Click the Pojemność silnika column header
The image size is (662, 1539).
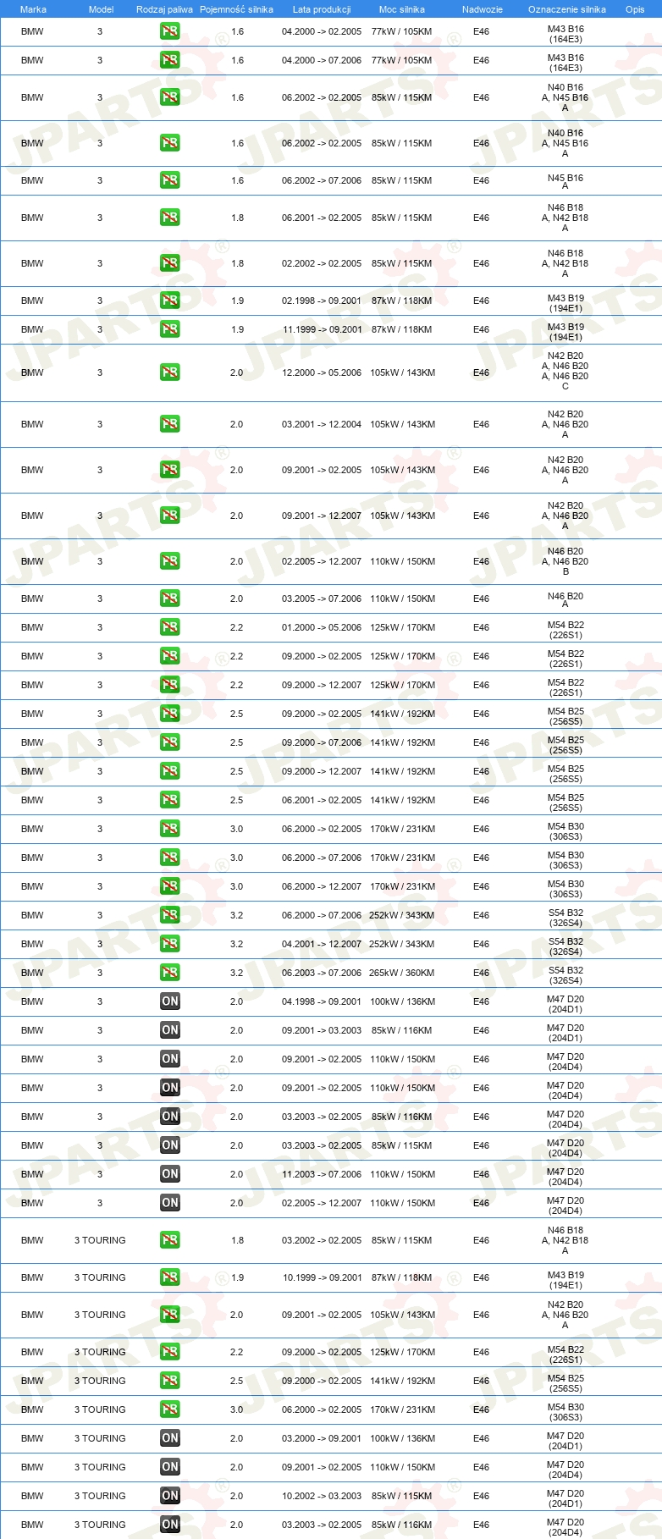pos(236,9)
